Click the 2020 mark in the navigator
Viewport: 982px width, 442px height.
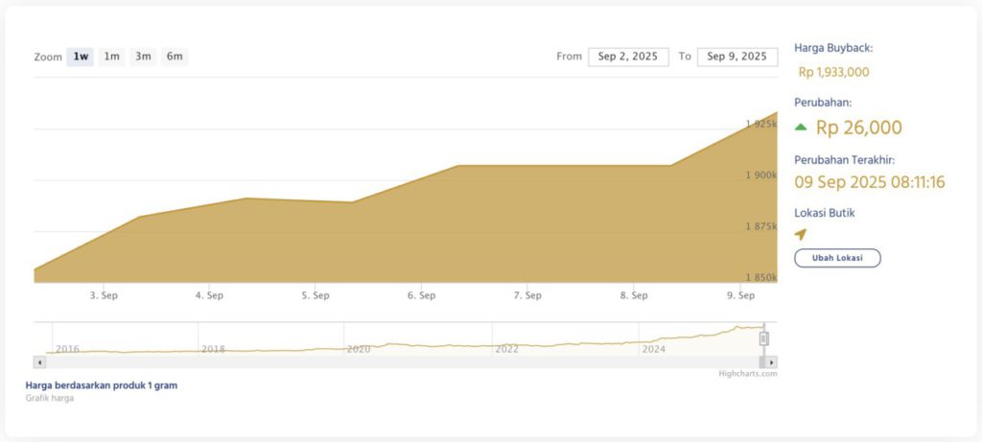pos(358,349)
